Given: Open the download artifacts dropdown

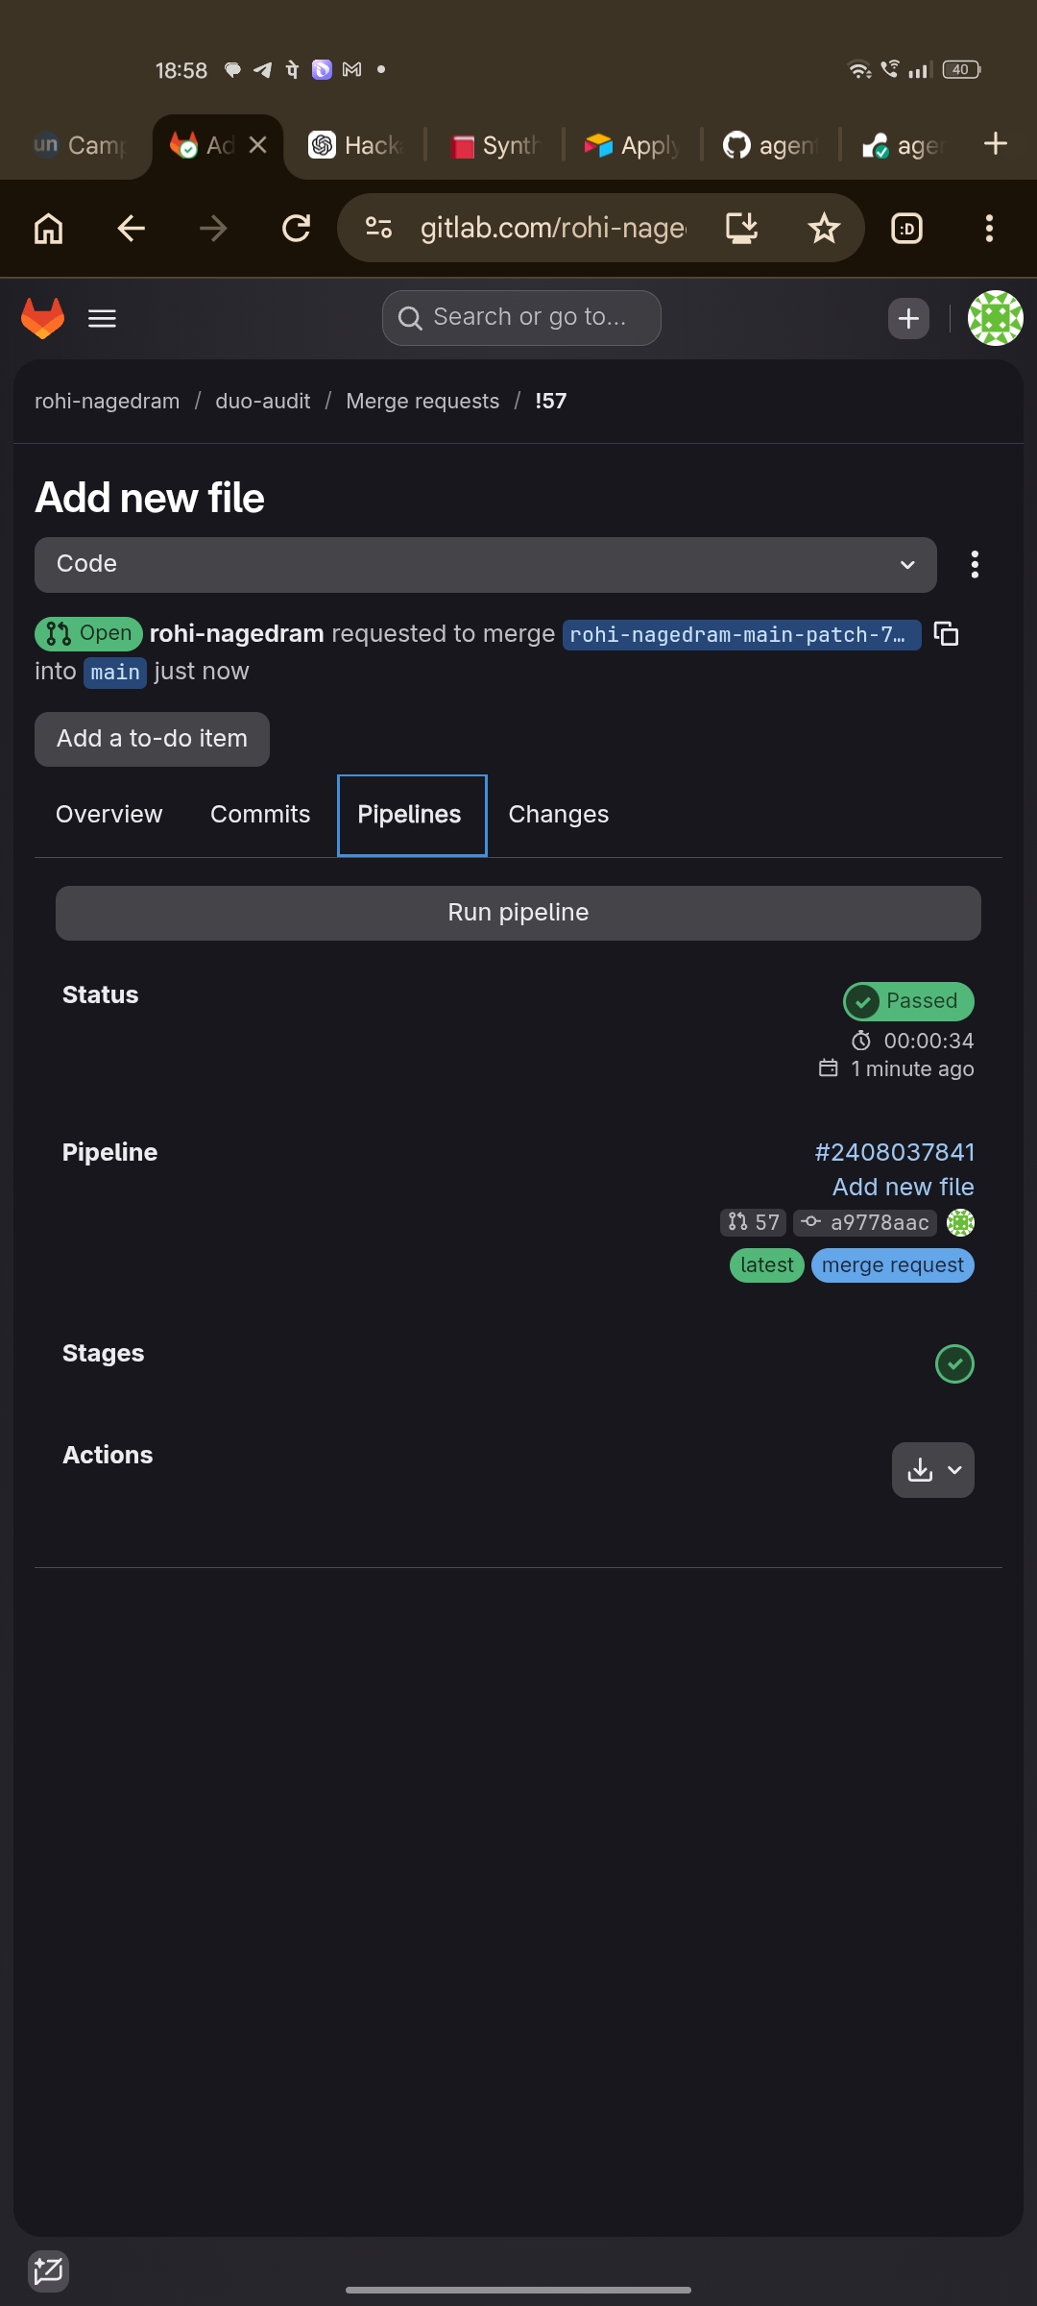Looking at the screenshot, I should tap(933, 1469).
